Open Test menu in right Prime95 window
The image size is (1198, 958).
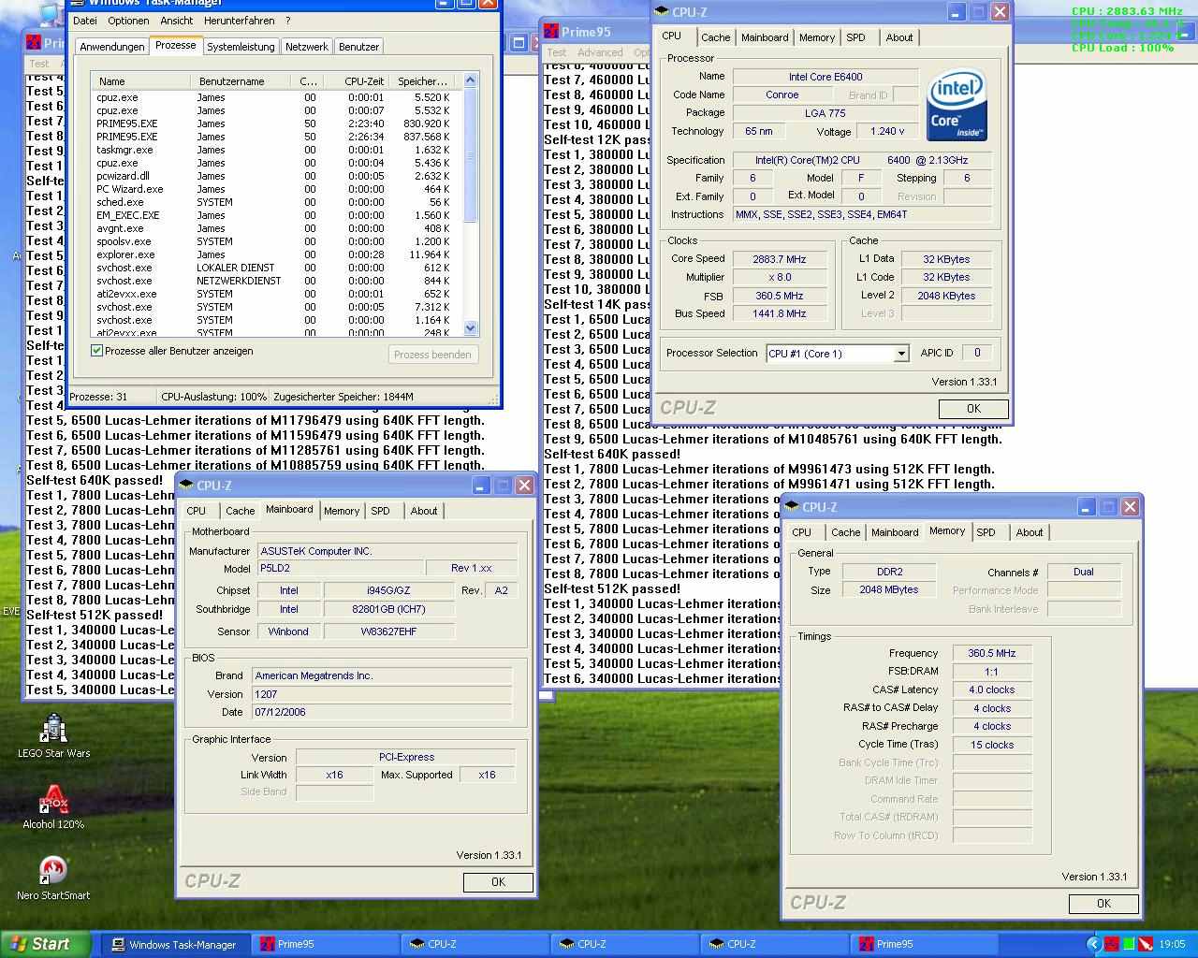click(557, 52)
